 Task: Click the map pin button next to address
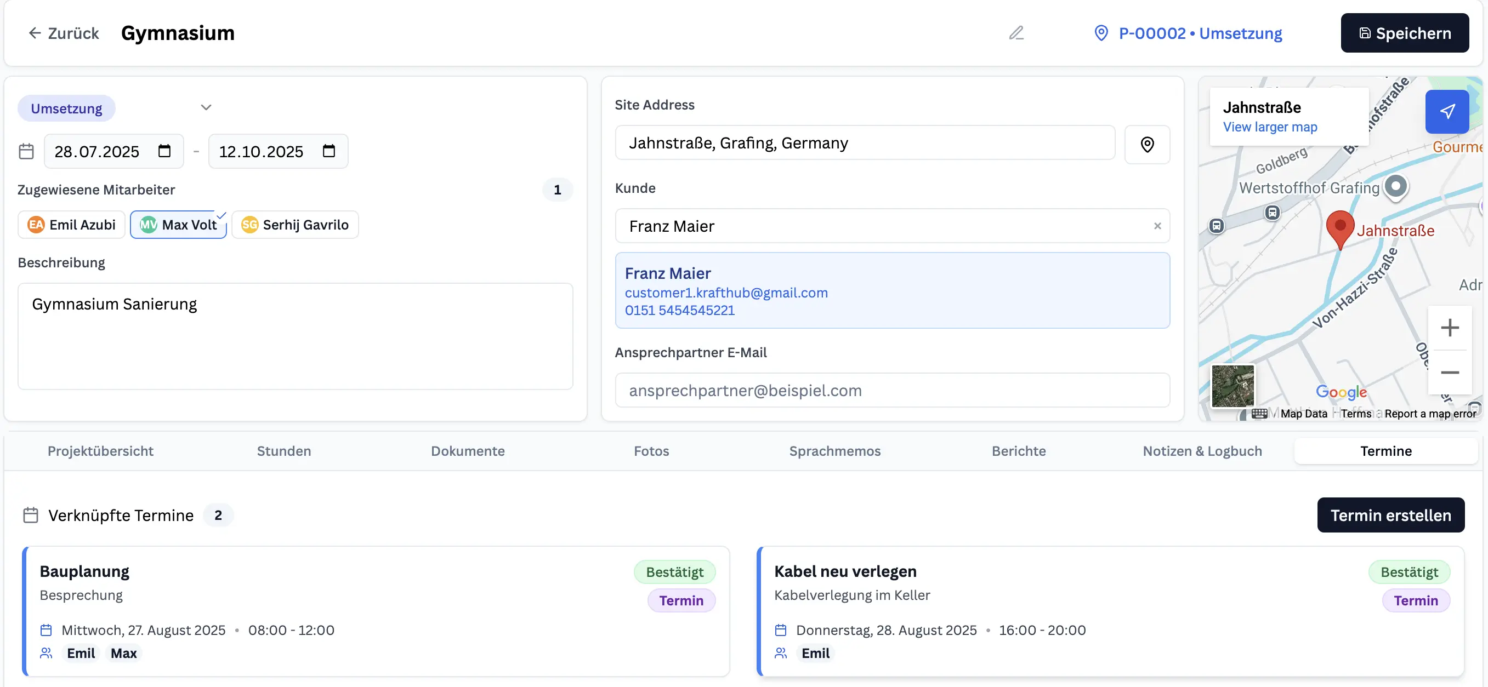pos(1146,144)
